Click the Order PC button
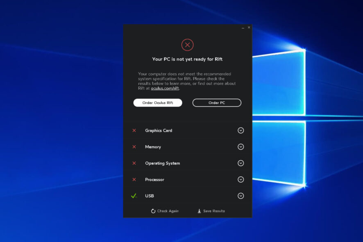Image resolution: width=363 pixels, height=242 pixels. (x=217, y=103)
